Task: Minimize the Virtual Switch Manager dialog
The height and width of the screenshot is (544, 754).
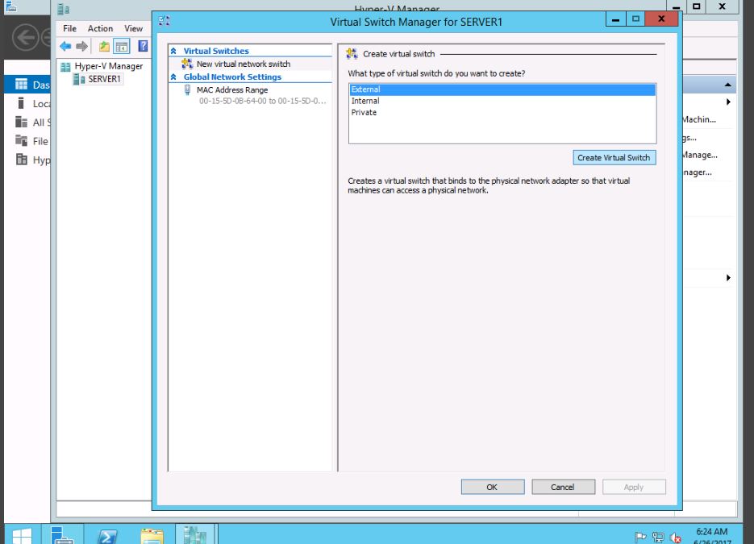Action: (615, 19)
